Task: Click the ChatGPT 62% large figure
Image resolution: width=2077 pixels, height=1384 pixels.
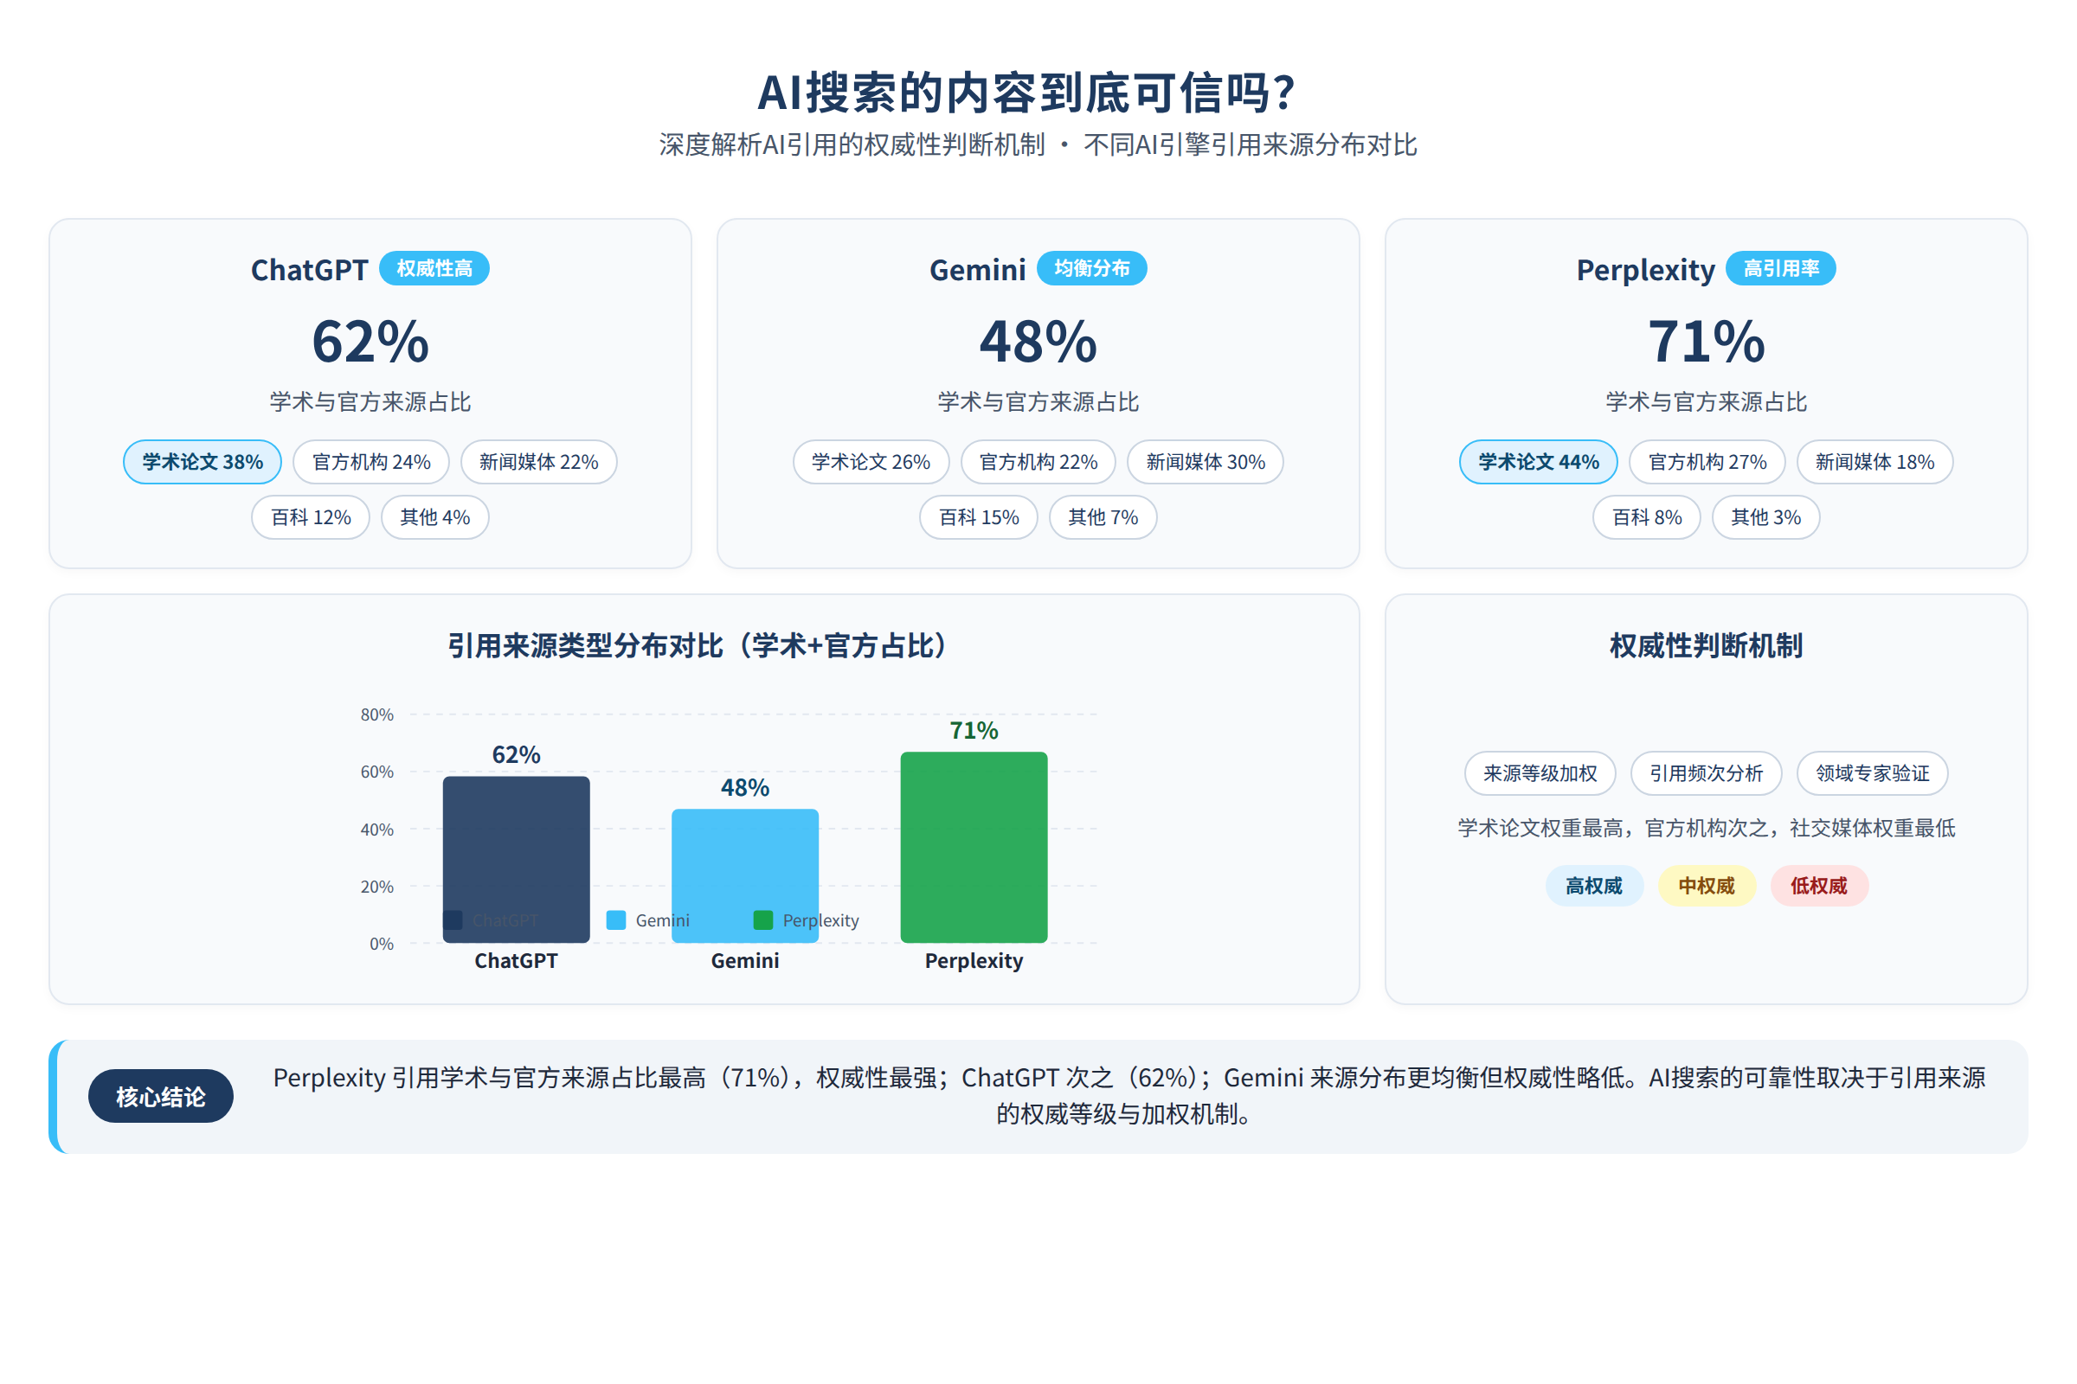Action: tap(370, 342)
